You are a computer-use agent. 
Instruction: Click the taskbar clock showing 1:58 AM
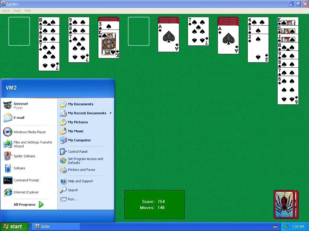click(x=298, y=226)
